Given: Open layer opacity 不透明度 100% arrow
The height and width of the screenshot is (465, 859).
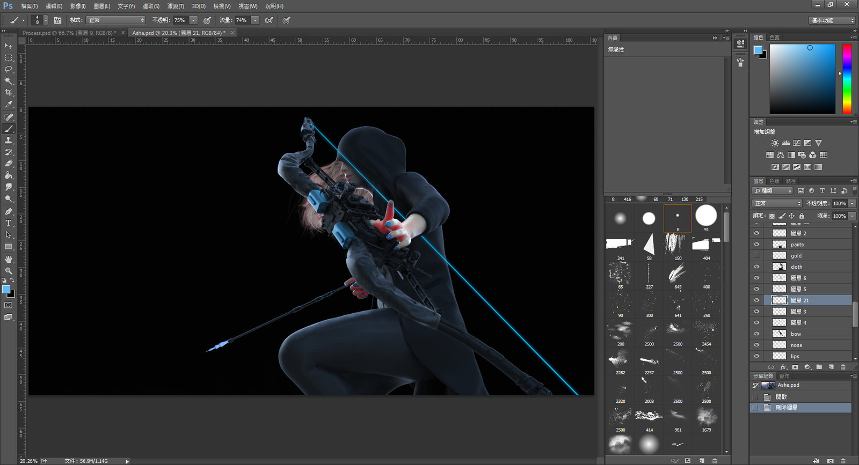Looking at the screenshot, I should (852, 203).
